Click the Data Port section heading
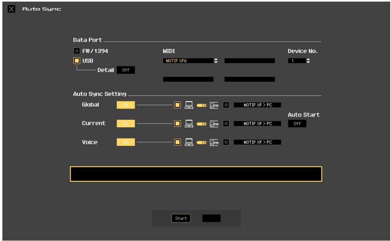The width and height of the screenshot is (391, 241). pos(87,40)
